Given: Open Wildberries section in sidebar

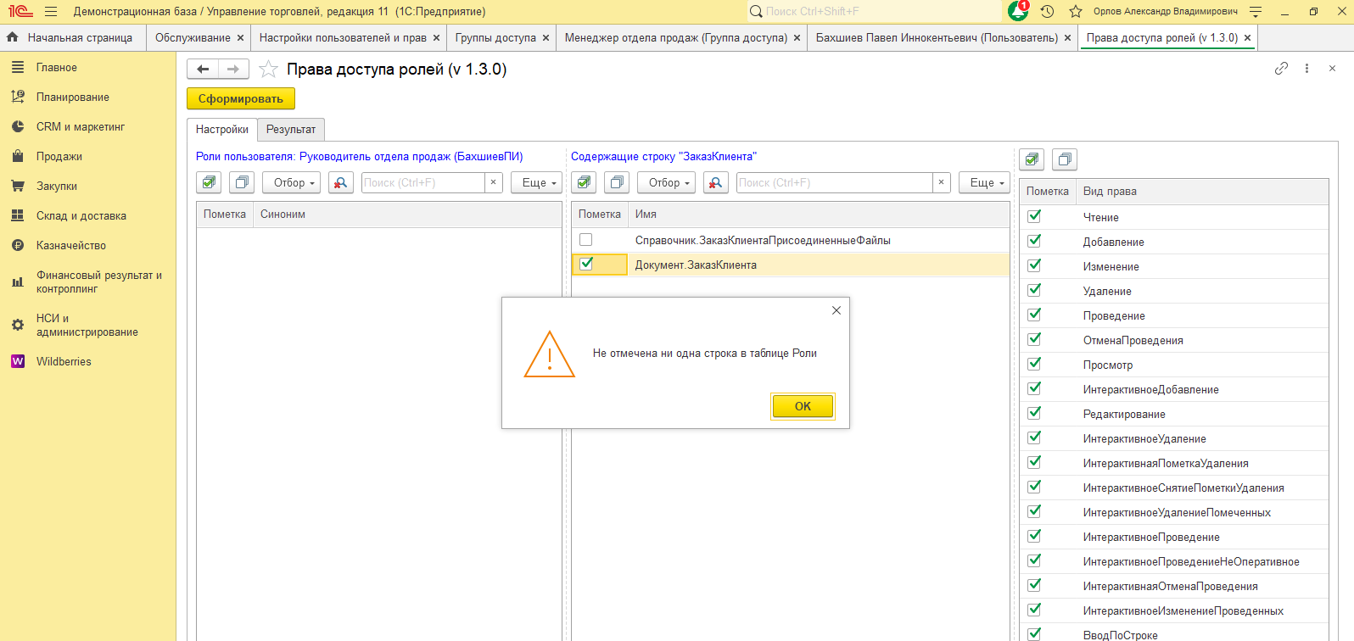Looking at the screenshot, I should coord(64,362).
